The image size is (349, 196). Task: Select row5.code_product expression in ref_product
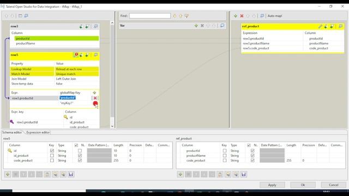point(256,48)
